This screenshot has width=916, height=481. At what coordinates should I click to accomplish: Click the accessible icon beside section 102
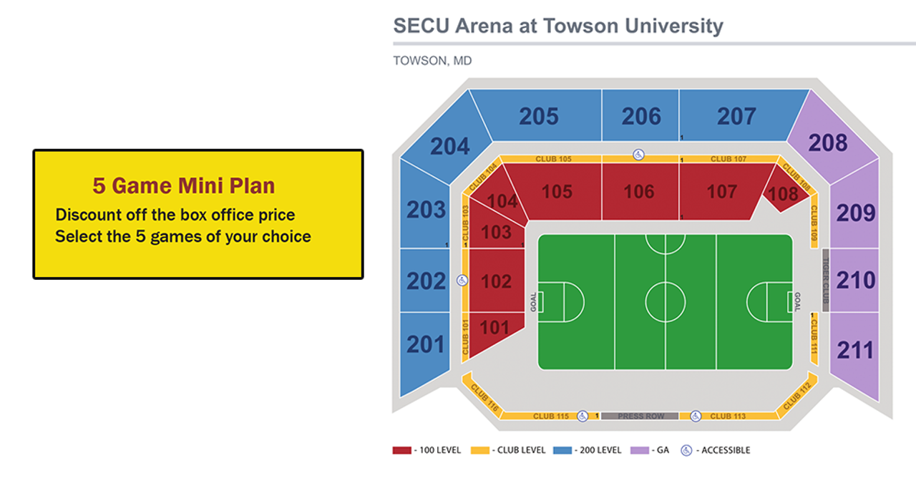pyautogui.click(x=462, y=281)
